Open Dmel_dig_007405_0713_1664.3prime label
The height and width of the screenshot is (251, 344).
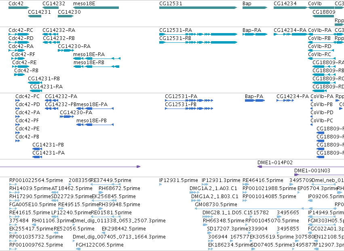[x=119, y=237]
